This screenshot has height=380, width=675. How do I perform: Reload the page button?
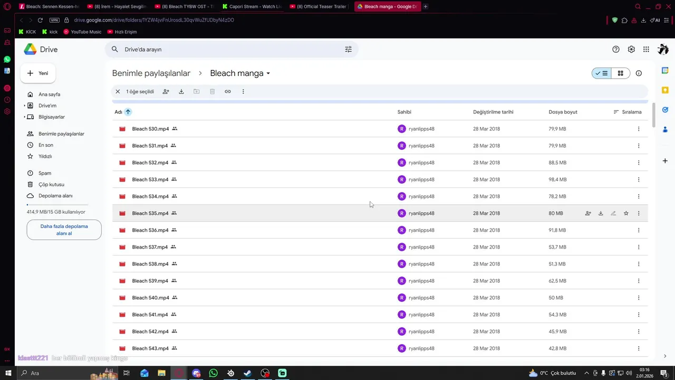(40, 20)
